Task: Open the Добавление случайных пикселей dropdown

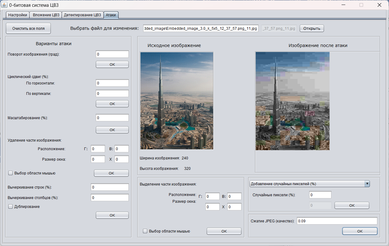Action: coord(309,184)
